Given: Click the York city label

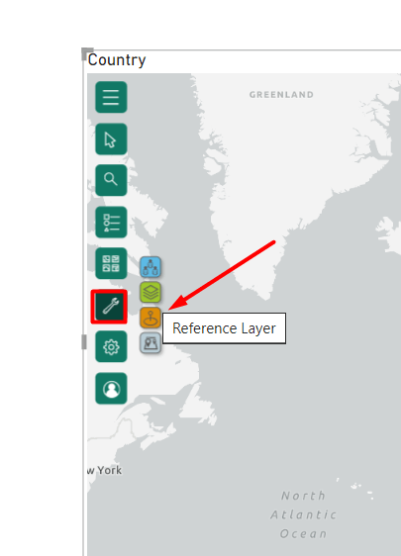Looking at the screenshot, I should [x=110, y=470].
